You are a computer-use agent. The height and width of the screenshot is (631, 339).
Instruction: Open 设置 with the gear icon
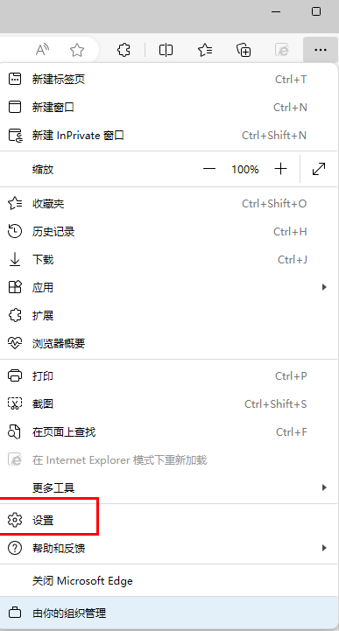169,520
